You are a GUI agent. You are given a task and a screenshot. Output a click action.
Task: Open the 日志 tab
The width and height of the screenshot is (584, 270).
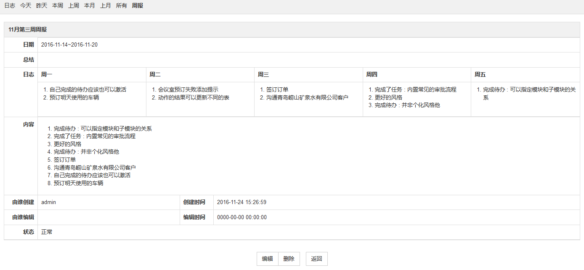click(x=10, y=6)
